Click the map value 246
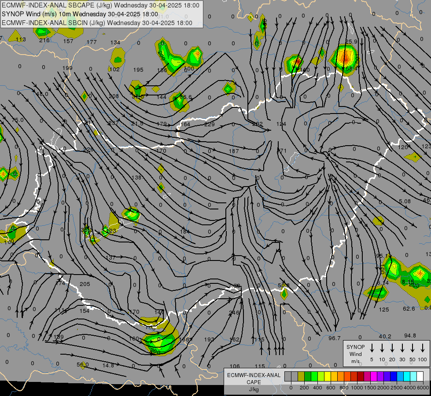 (234, 312)
